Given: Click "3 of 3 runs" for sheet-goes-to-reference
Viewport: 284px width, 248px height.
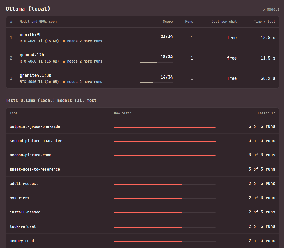Looking at the screenshot, I should (262, 169).
